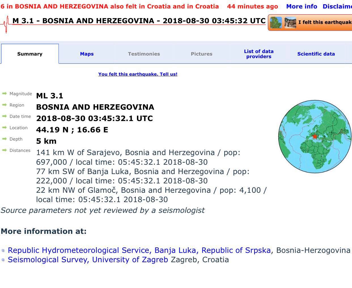Click the ML 3.1 magnitude value
This screenshot has height=288, width=352.
(x=50, y=96)
